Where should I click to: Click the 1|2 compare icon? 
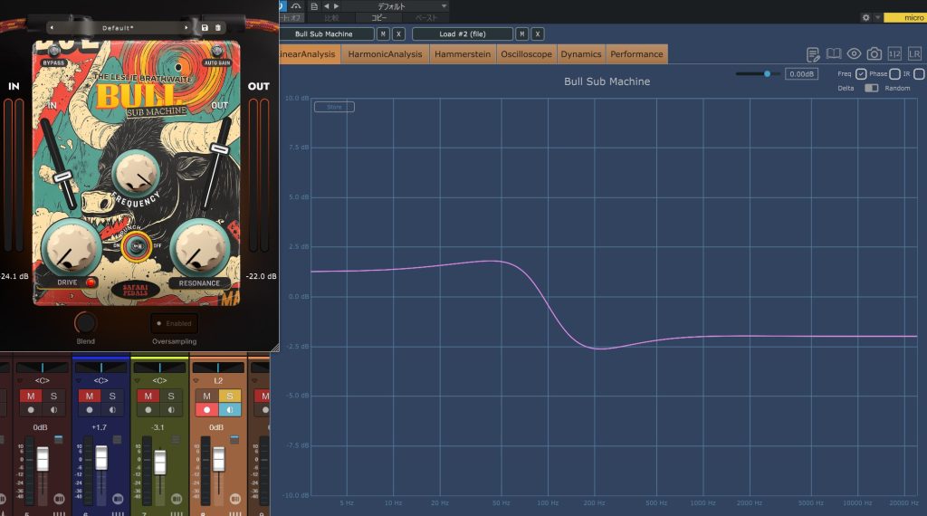click(x=894, y=54)
